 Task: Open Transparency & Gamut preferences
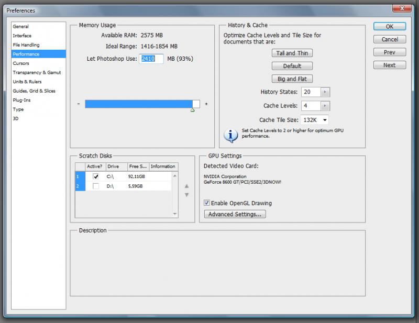tap(37, 72)
